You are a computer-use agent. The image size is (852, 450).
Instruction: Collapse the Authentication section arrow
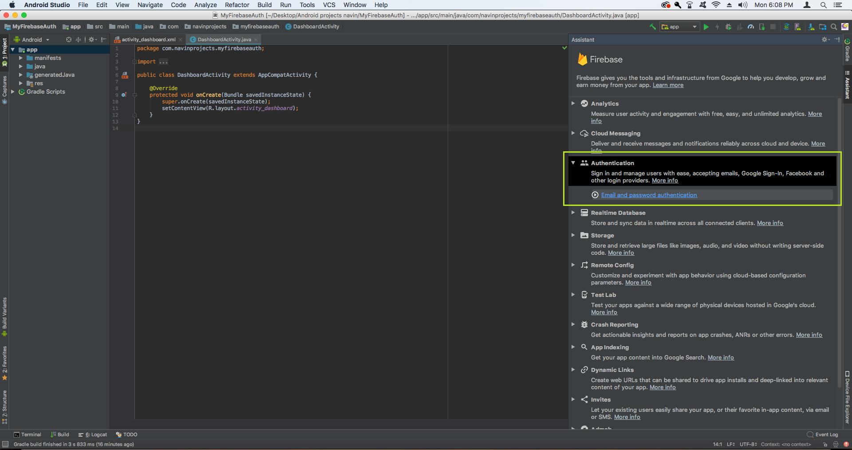(573, 163)
